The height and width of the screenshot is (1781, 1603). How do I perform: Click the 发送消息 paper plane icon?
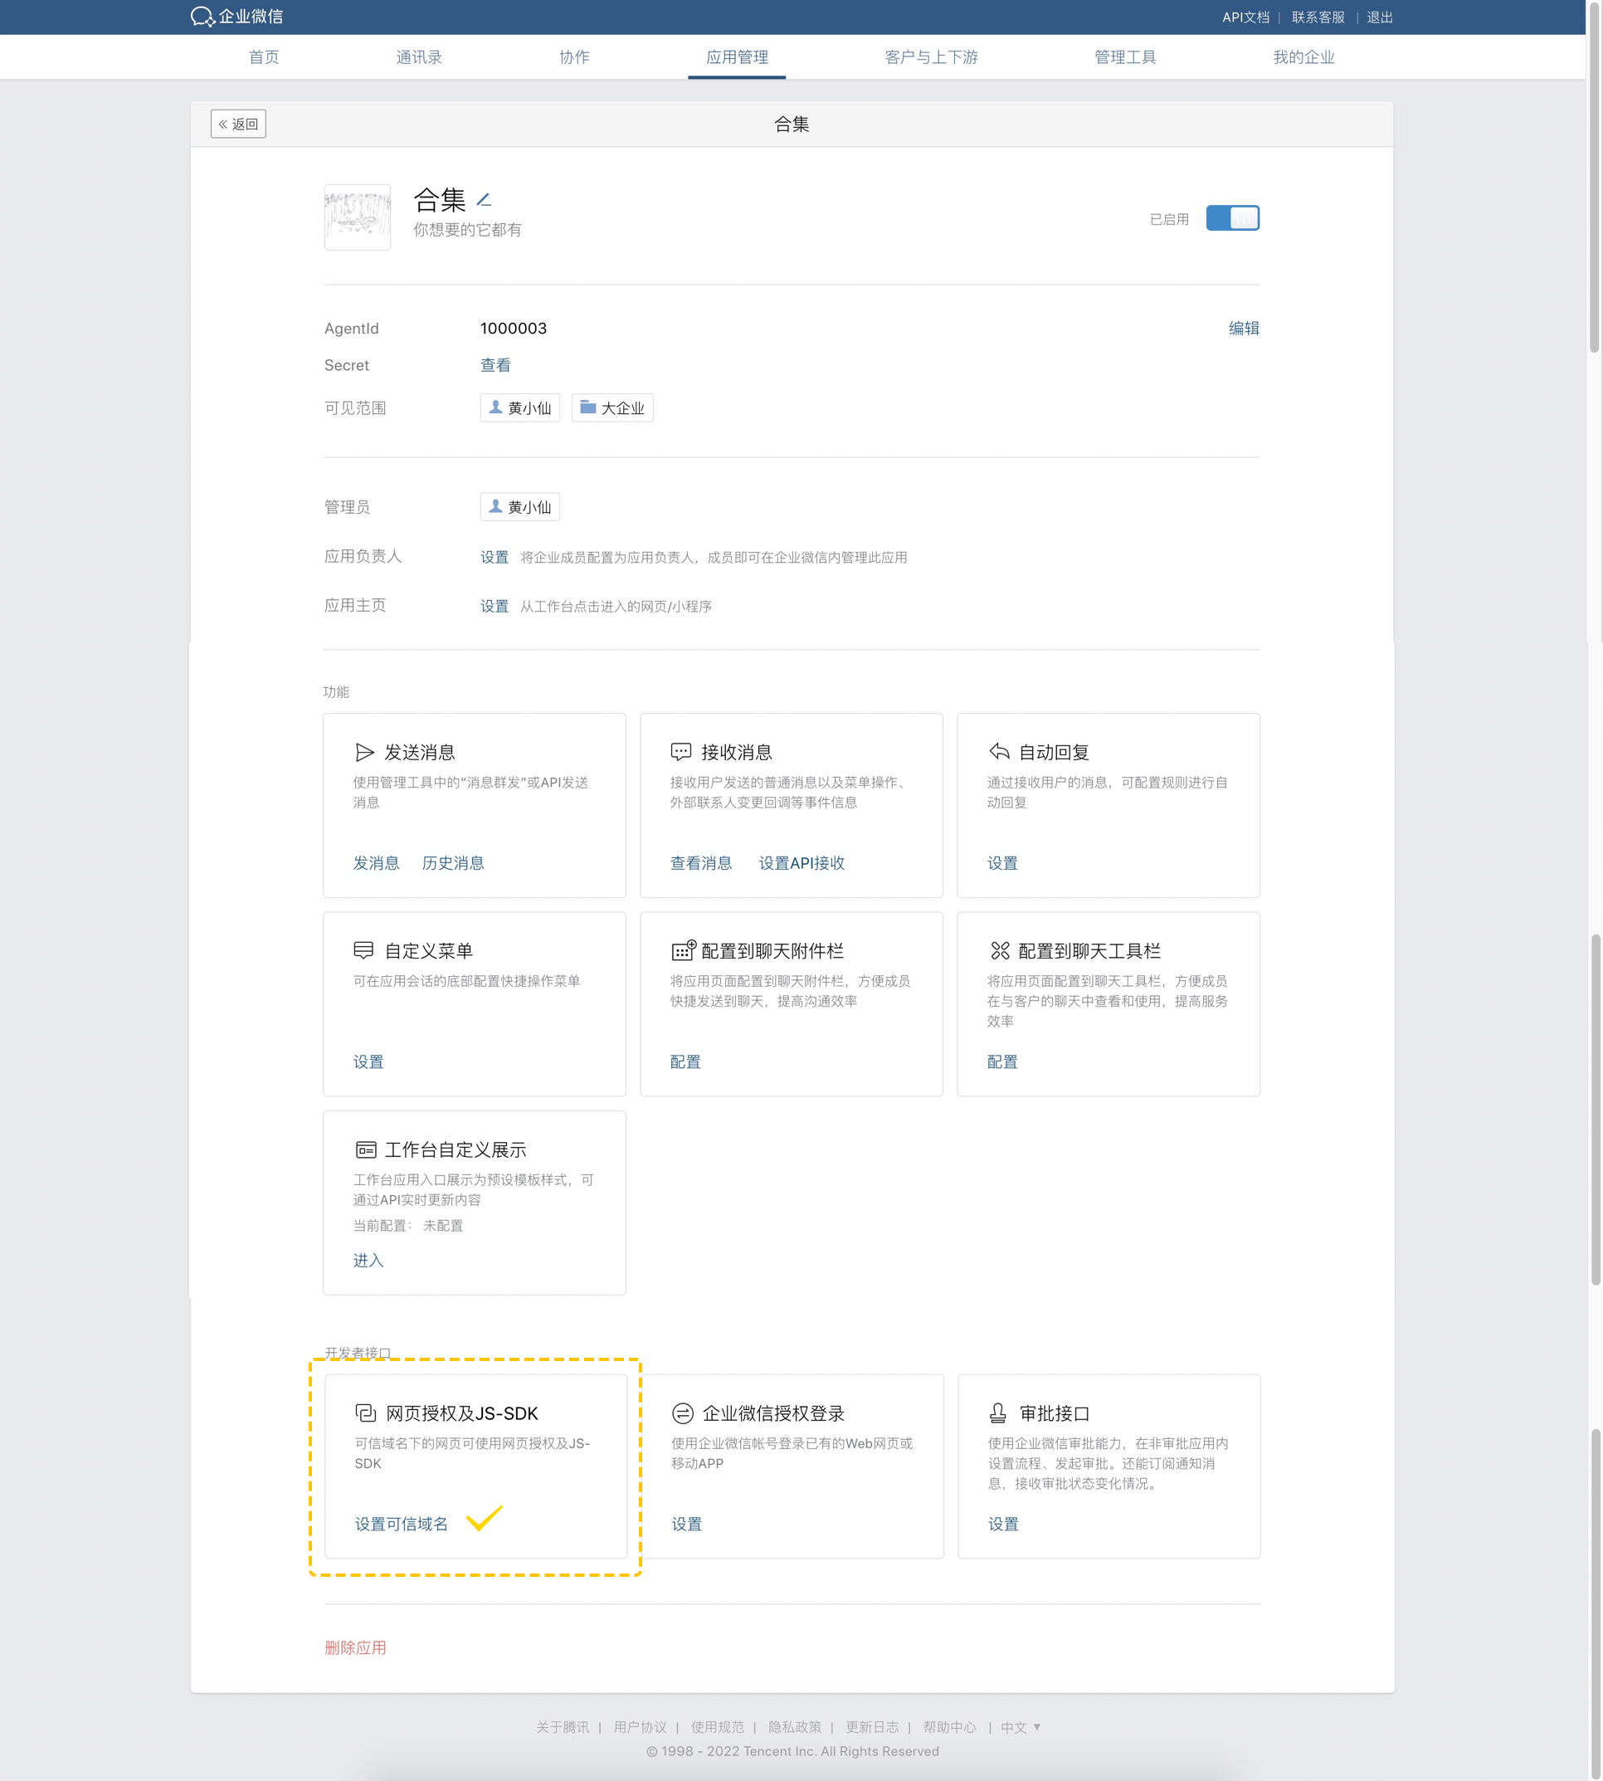click(x=363, y=752)
